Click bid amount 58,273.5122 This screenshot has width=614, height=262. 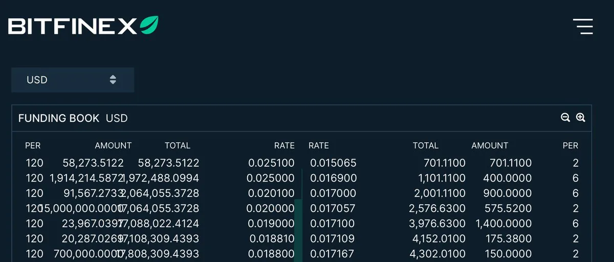(x=93, y=163)
